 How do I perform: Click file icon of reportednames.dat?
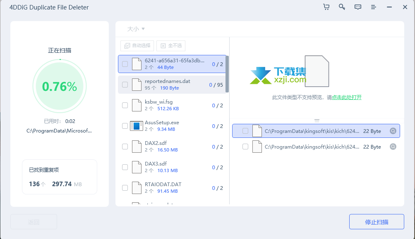tap(137, 85)
